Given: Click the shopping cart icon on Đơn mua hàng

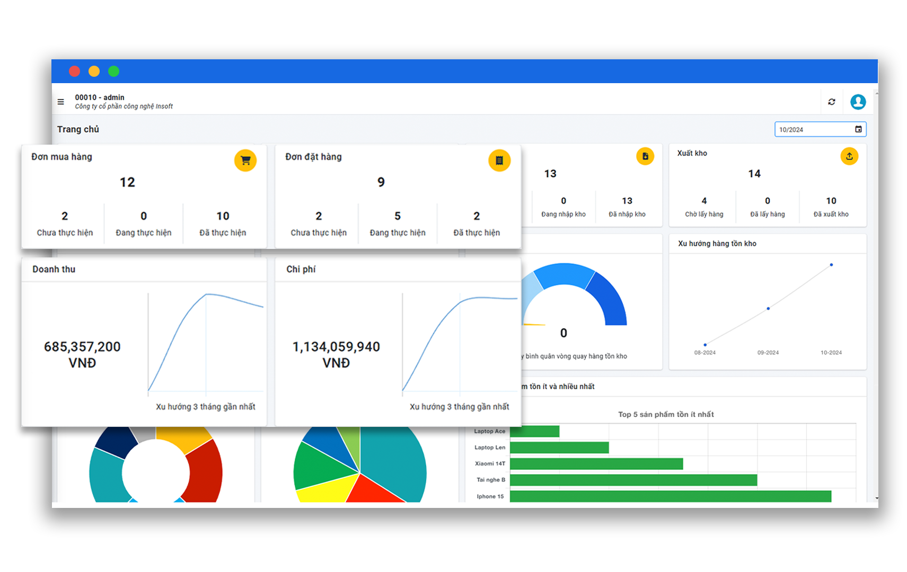Looking at the screenshot, I should [245, 160].
